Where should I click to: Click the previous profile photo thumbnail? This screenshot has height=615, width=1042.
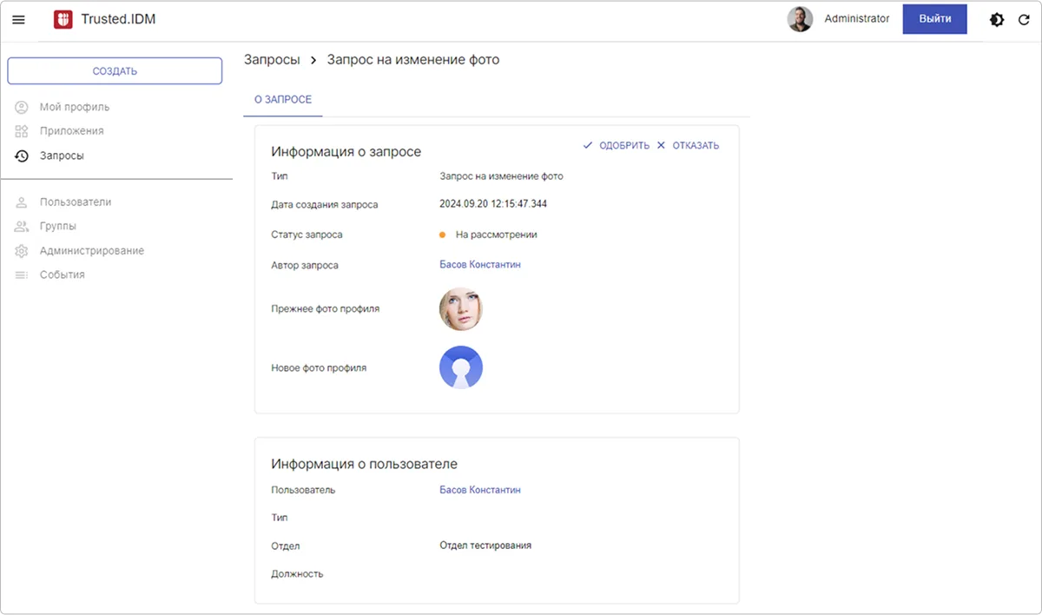pyautogui.click(x=460, y=309)
